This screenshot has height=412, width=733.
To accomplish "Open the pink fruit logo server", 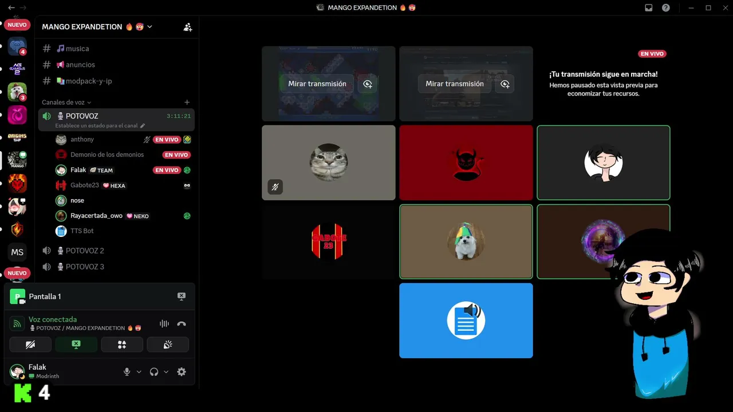I will tap(17, 114).
